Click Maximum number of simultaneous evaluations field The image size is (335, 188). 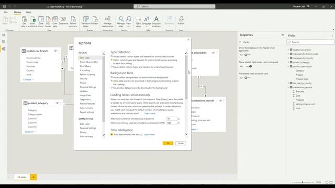tap(172, 119)
